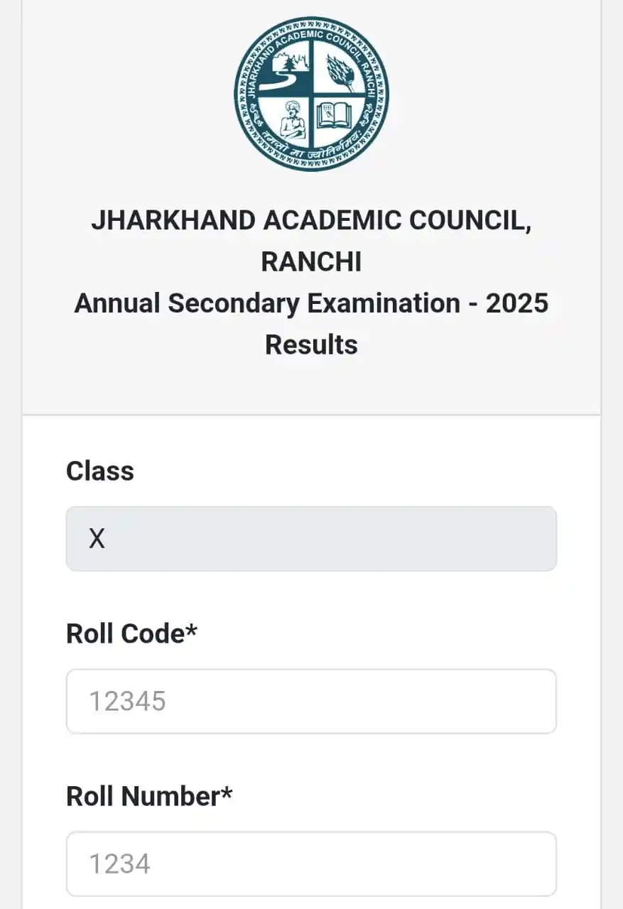The height and width of the screenshot is (909, 623).
Task: Click the 'JHARKHAND ACADEMIC COUNCIL,' heading line
Action: click(311, 221)
